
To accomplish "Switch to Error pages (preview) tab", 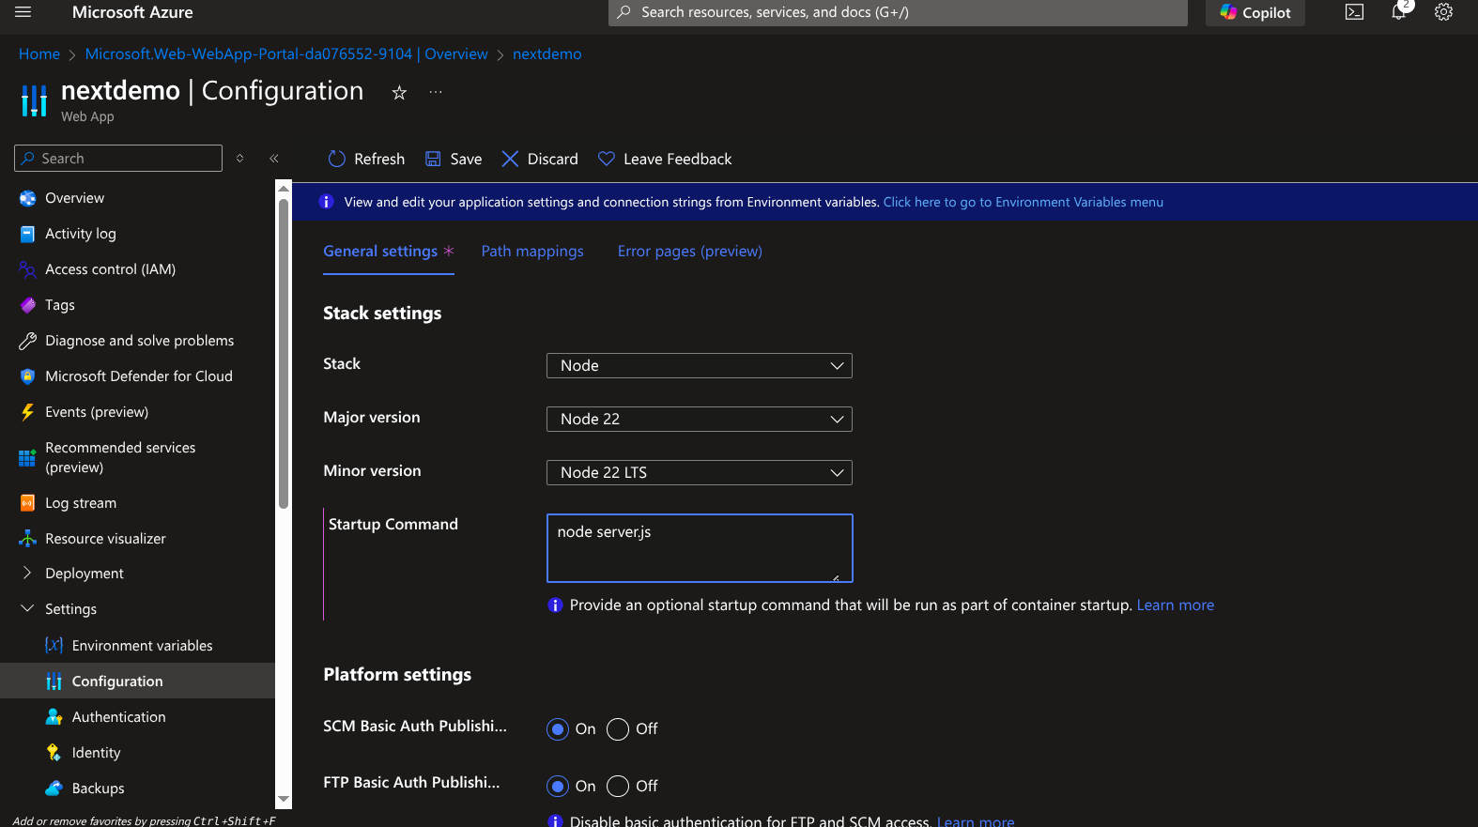I will coord(690,252).
